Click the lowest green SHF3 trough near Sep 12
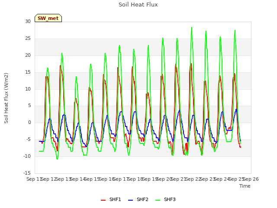Image resolution: width=277 pixels, height=208 pixels. point(57,159)
